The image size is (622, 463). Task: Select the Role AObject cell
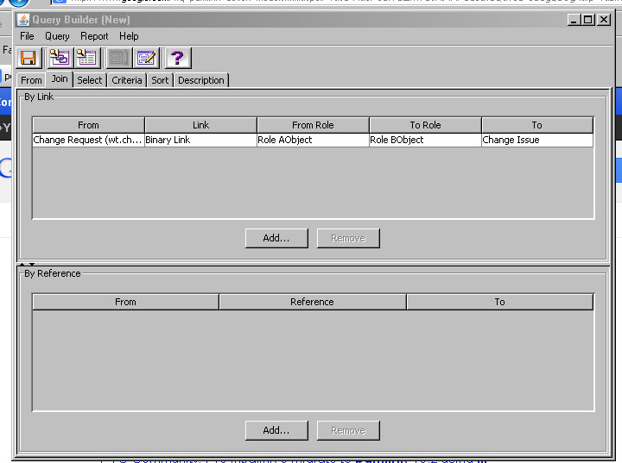(x=313, y=140)
